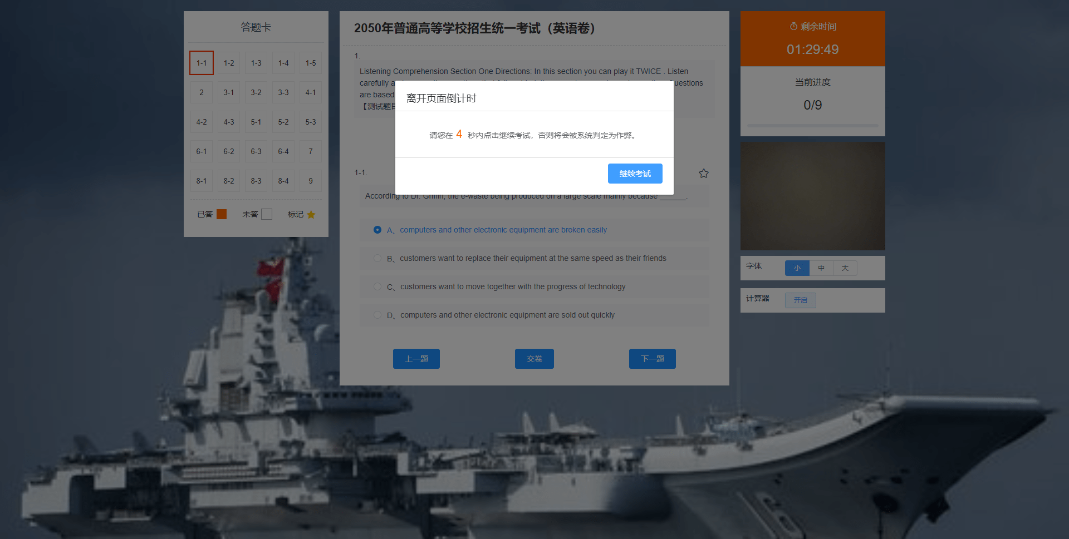
Task: Navigate to question 6-4 tile
Action: (x=283, y=151)
